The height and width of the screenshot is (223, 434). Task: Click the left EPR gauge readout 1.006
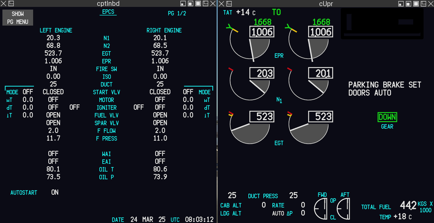tap(261, 32)
